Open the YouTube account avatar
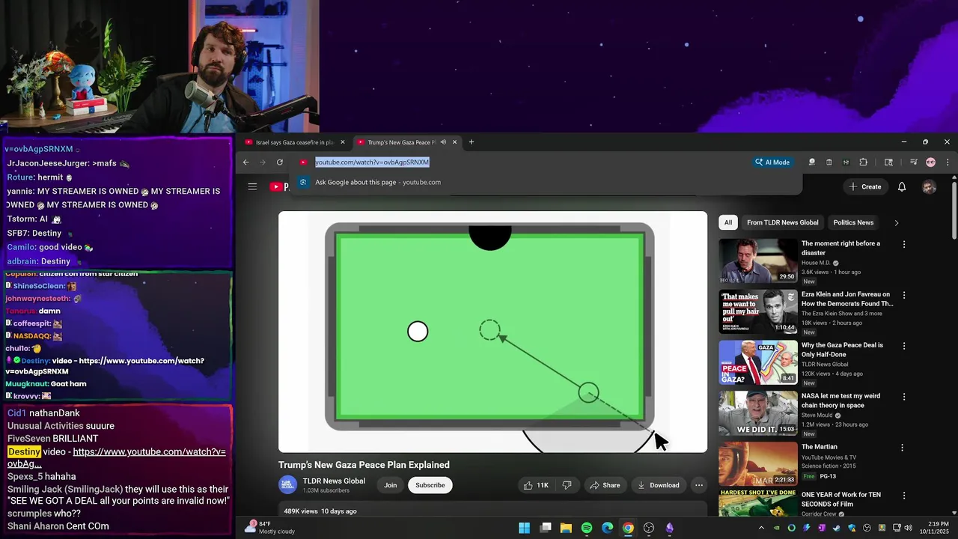The width and height of the screenshot is (958, 539). tap(929, 186)
